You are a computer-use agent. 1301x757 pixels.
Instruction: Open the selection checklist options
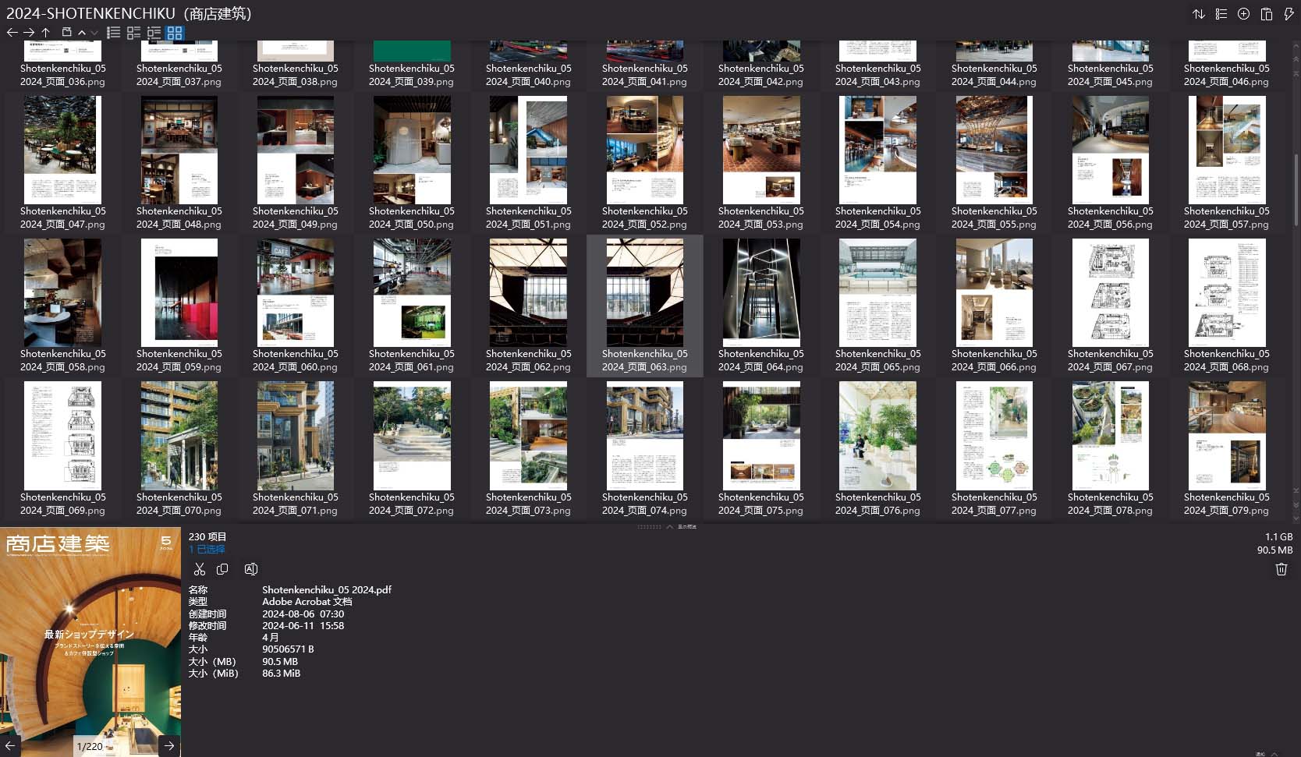tap(1221, 14)
